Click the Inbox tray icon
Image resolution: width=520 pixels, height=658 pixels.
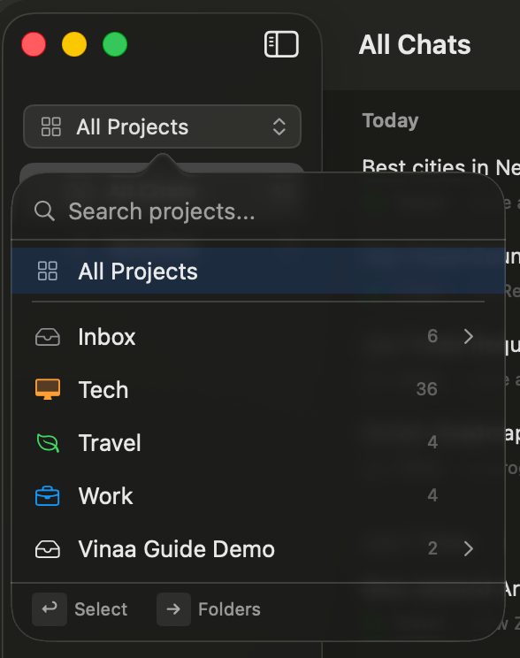point(48,337)
